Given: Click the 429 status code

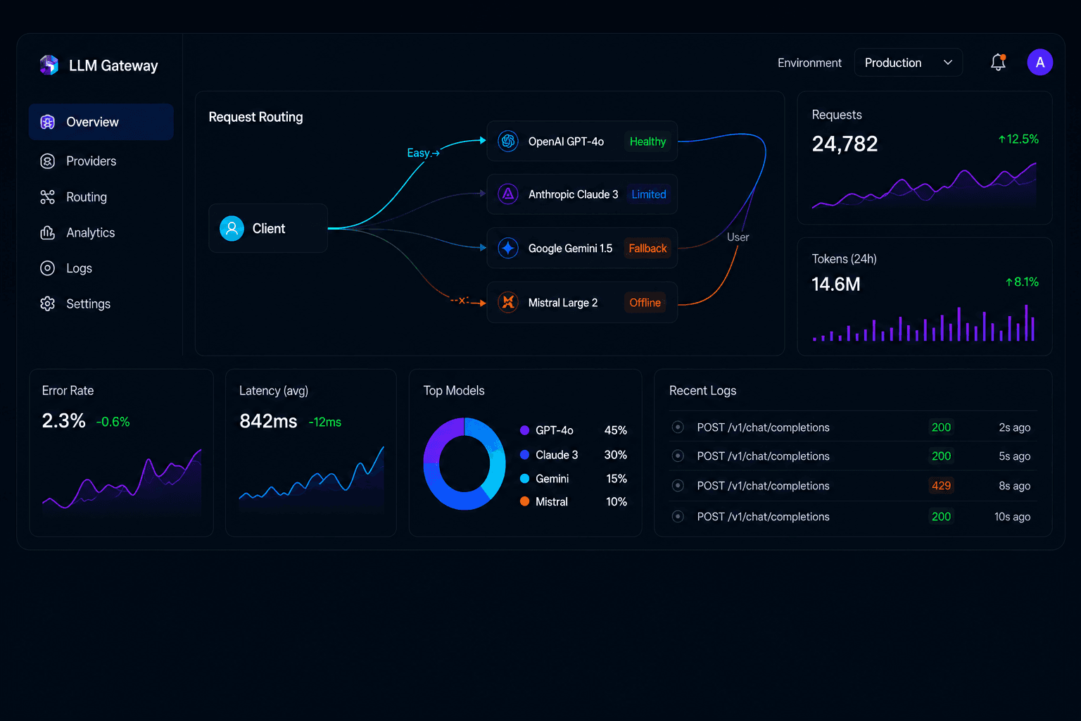Looking at the screenshot, I should pos(941,485).
